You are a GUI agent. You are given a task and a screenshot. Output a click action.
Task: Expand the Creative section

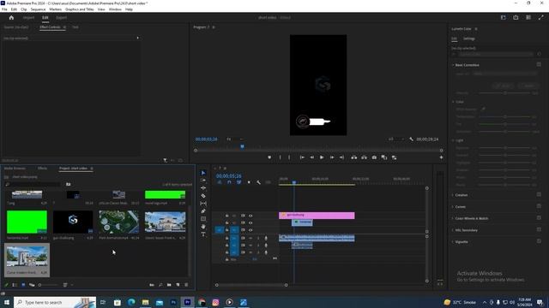tap(453, 195)
